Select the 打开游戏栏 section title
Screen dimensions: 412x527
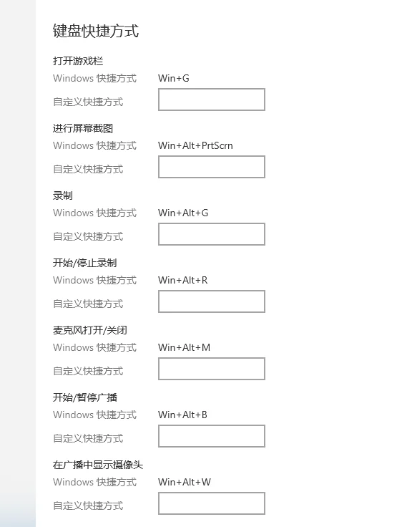[78, 61]
